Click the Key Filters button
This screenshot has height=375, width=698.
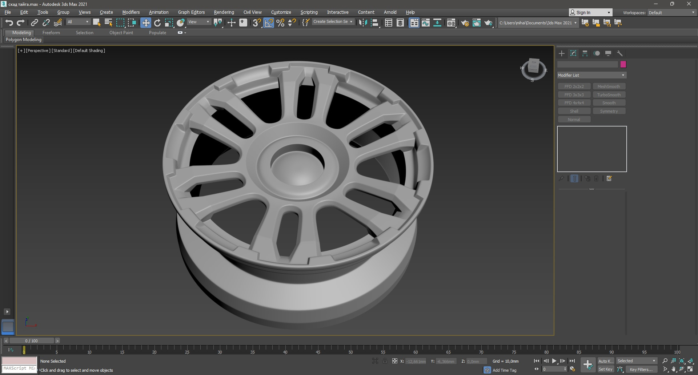tap(641, 369)
